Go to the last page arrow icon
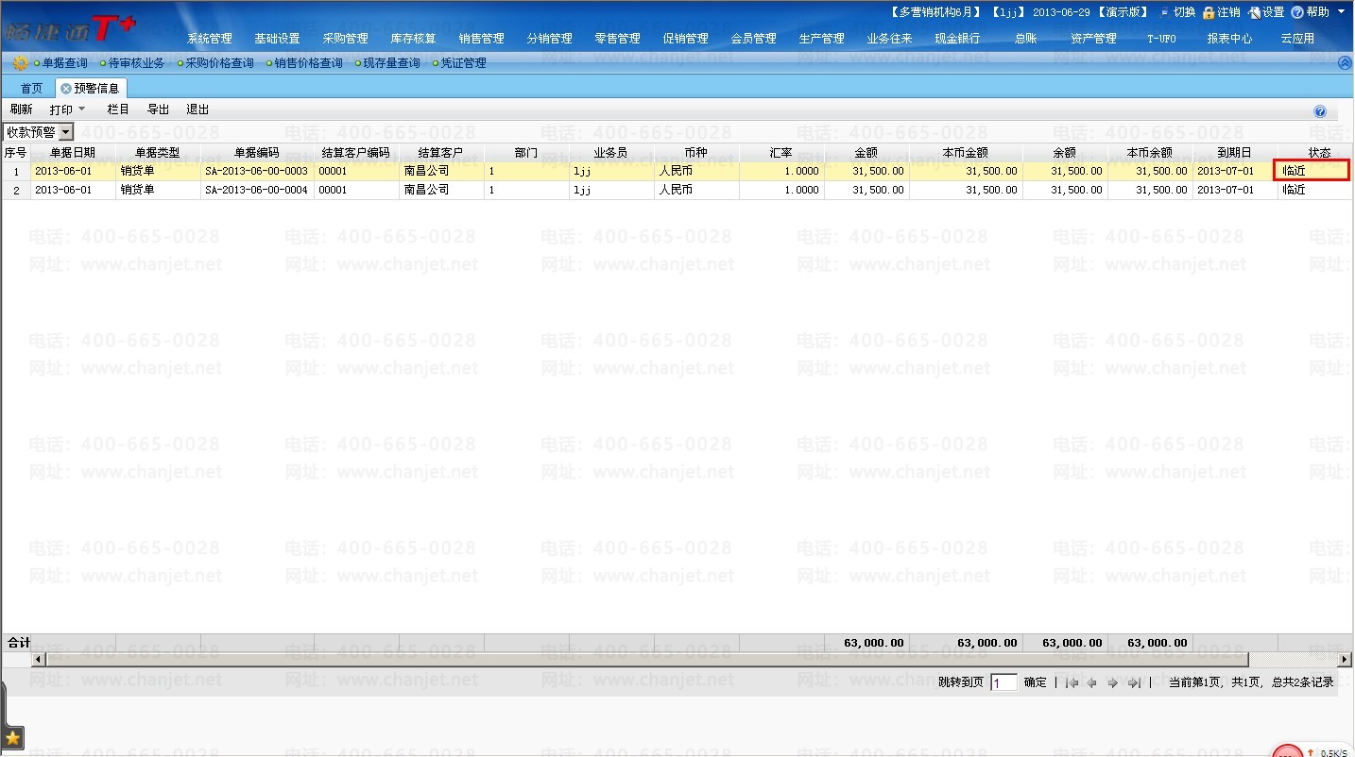1355x757 pixels. tap(1134, 682)
